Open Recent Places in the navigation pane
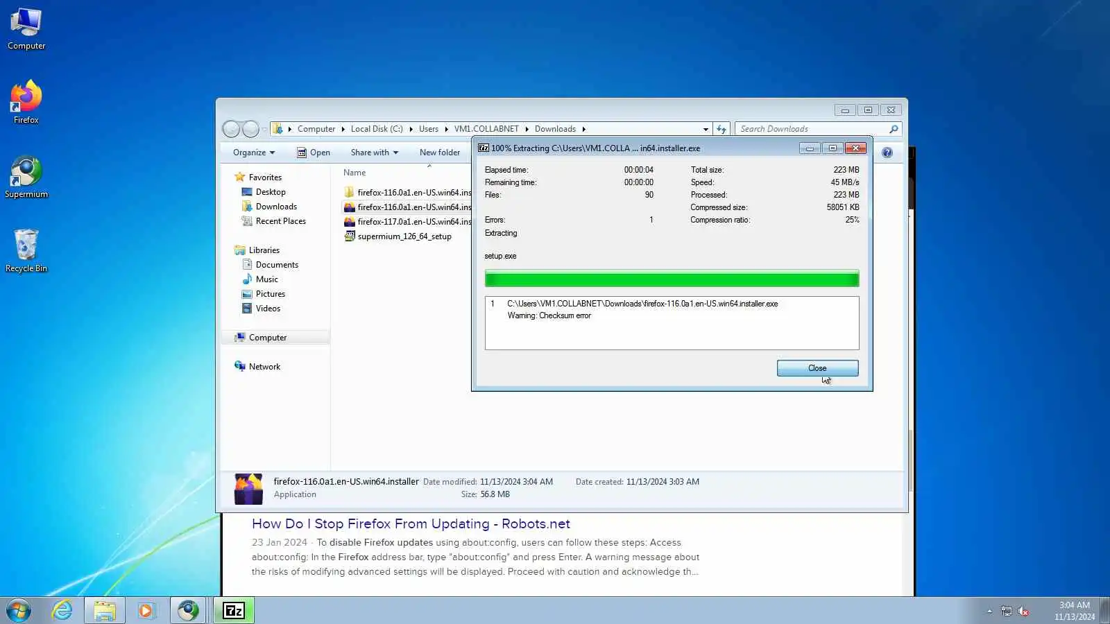This screenshot has width=1110, height=624. [x=273, y=221]
